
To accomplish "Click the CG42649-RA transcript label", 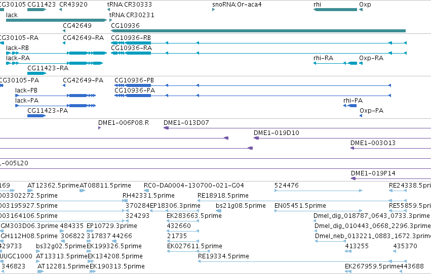I will coord(83,37).
